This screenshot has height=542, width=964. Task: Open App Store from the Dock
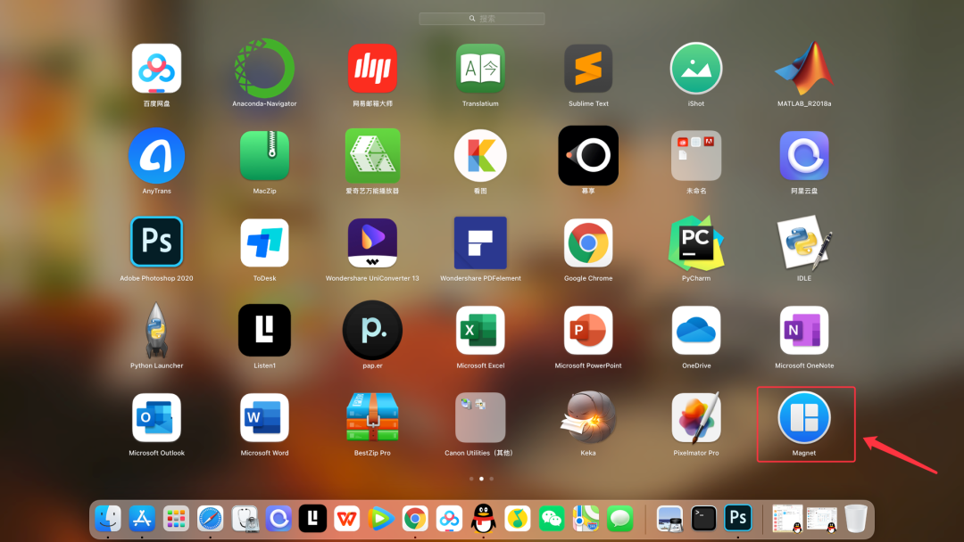point(142,519)
